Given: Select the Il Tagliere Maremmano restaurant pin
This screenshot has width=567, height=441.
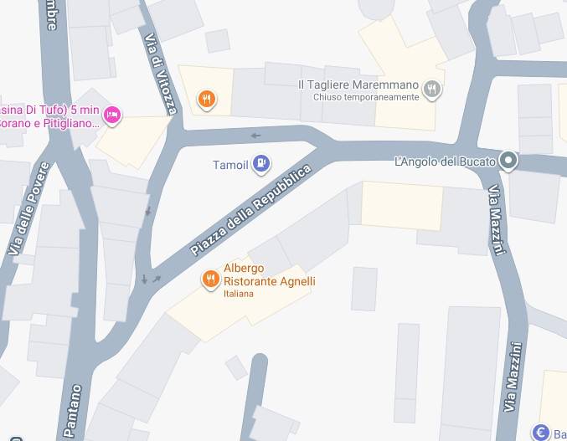Looking at the screenshot, I should 432,90.
